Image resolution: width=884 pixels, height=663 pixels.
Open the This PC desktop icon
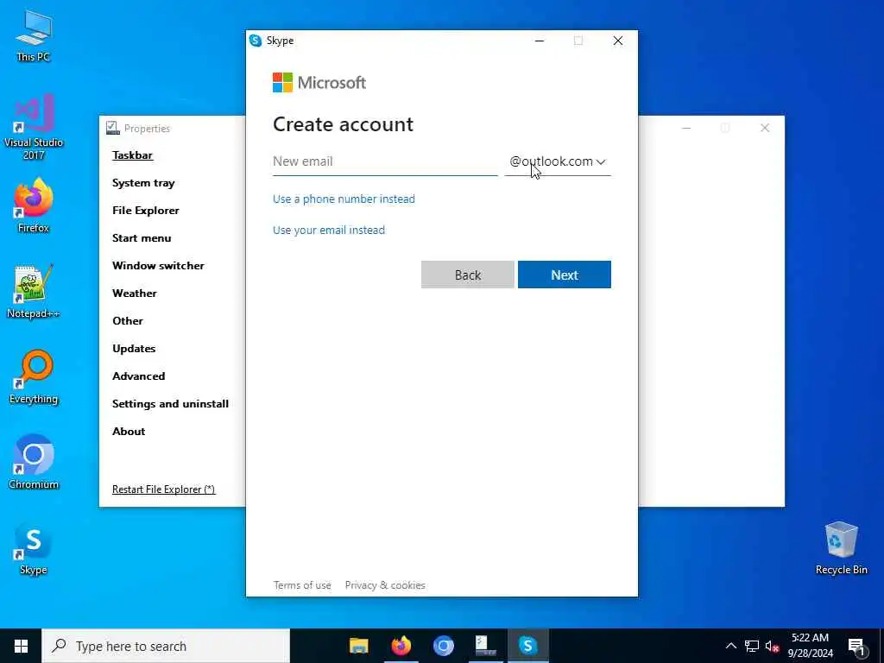[x=34, y=36]
